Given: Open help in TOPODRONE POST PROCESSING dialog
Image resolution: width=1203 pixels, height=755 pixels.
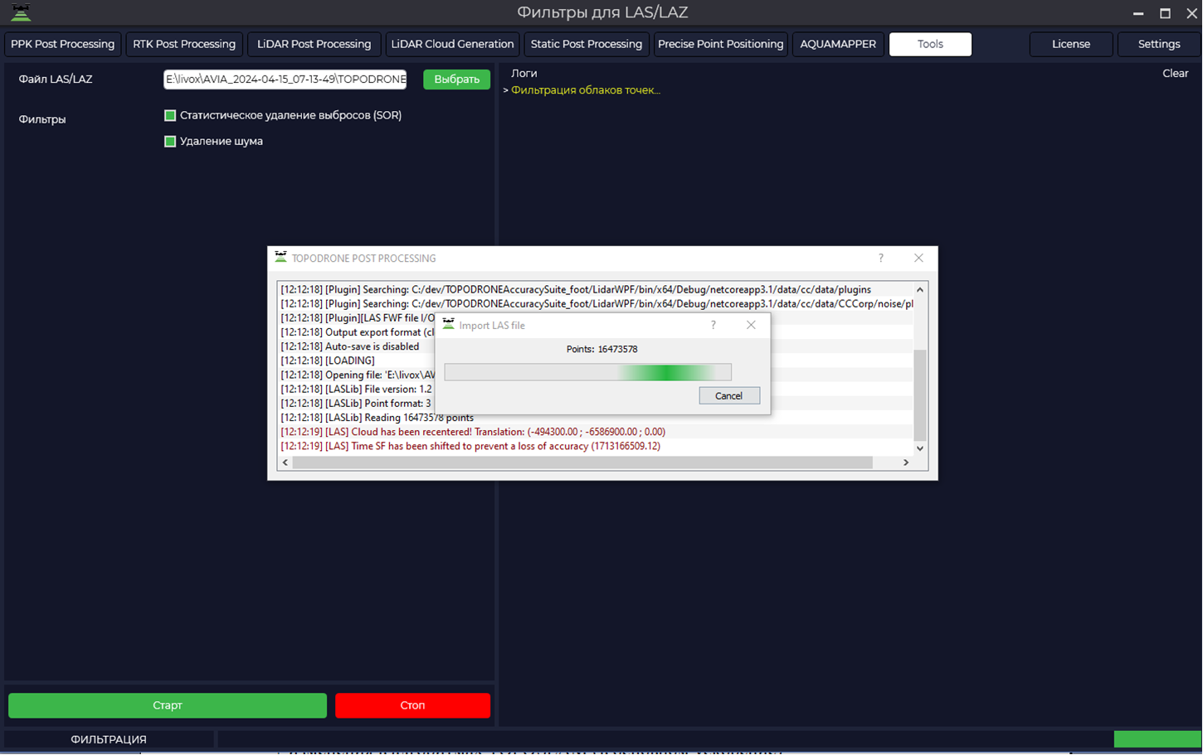Looking at the screenshot, I should (x=881, y=259).
